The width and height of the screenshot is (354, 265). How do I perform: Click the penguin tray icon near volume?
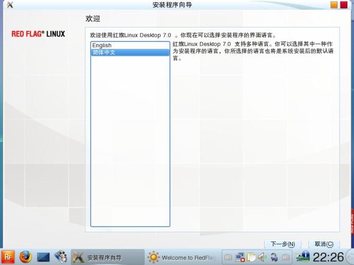point(274,257)
